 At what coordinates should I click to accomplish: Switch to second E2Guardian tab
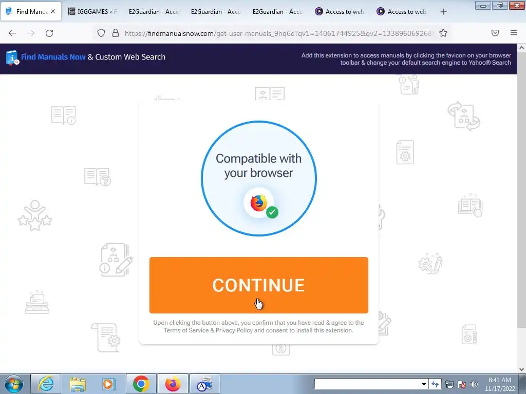pyautogui.click(x=215, y=12)
